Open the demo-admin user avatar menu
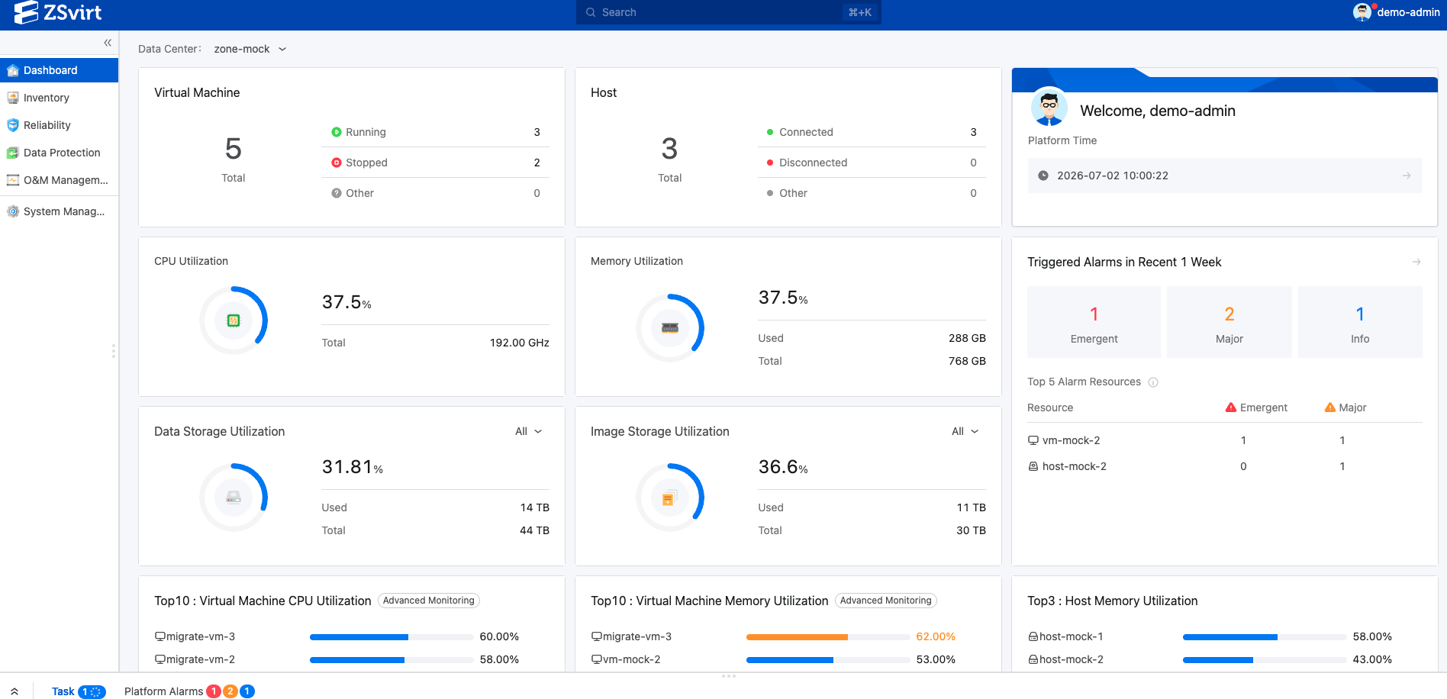Viewport: 1447px width, 699px height. click(x=1362, y=12)
